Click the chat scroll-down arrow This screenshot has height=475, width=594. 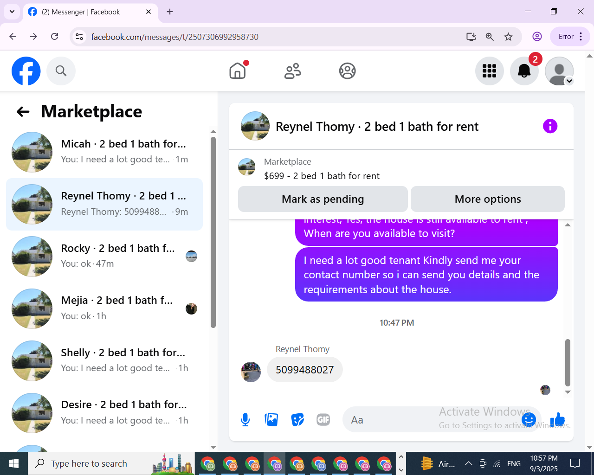click(x=568, y=392)
